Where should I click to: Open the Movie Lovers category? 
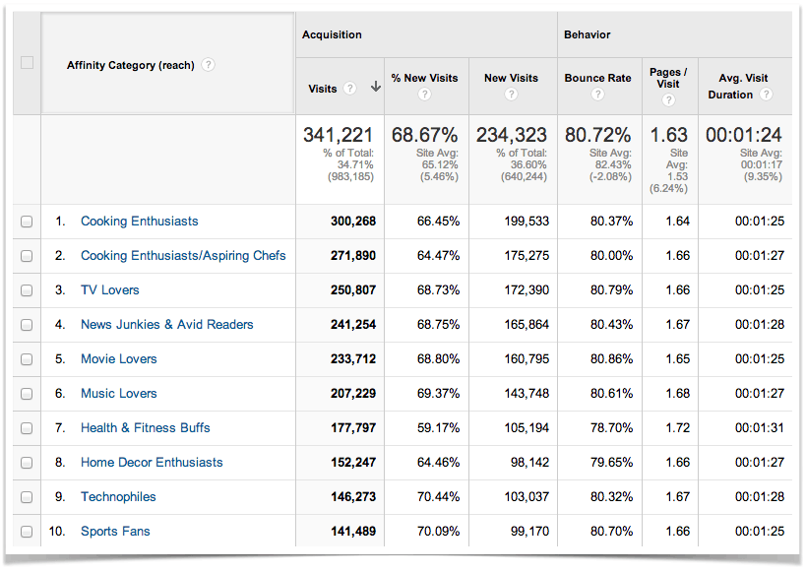click(x=118, y=359)
